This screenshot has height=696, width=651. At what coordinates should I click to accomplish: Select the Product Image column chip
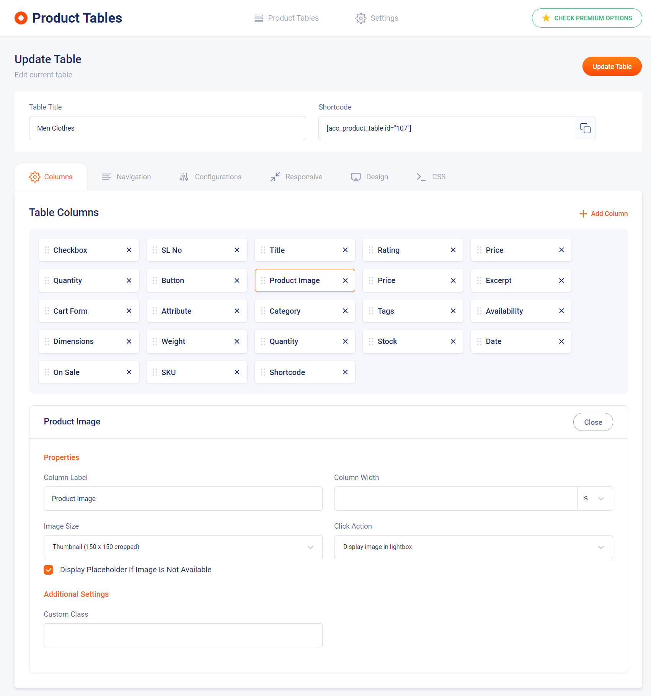[x=305, y=280]
